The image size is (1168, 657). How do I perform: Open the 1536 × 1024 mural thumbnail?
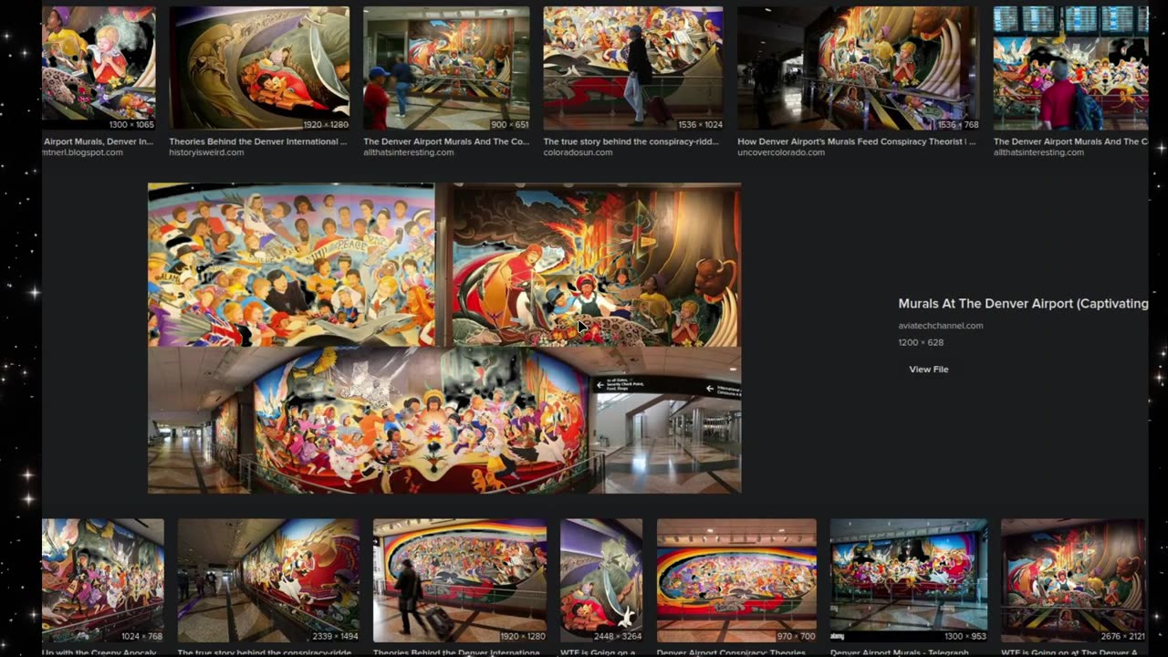click(x=633, y=68)
